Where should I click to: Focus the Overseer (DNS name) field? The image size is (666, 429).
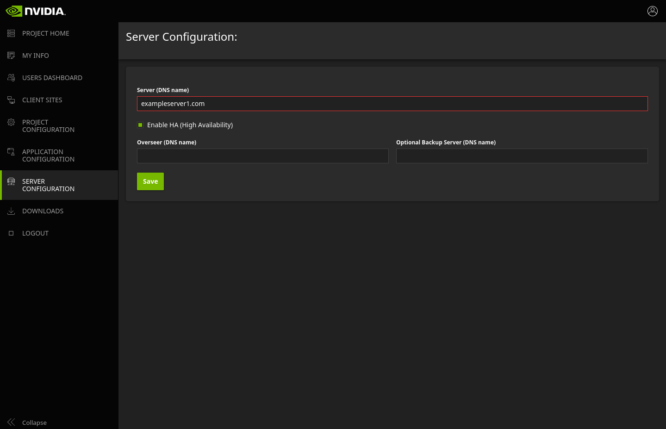click(263, 156)
